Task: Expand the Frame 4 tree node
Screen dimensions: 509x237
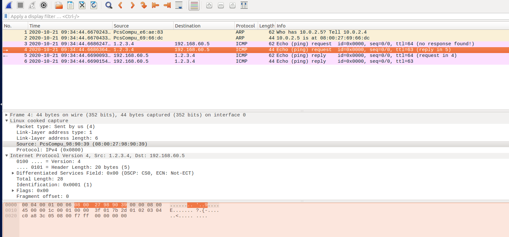Action: [x=6, y=115]
